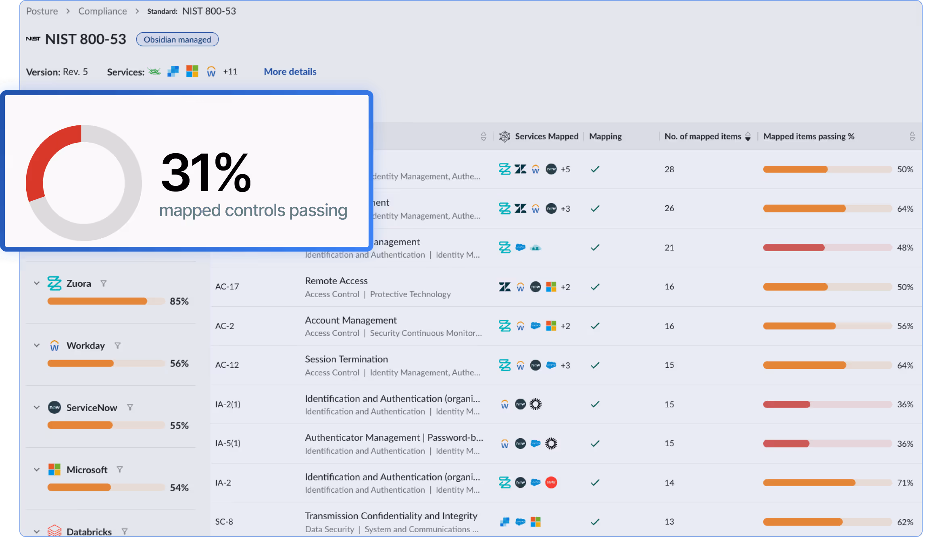Filter by Workday using funnel icon
Image resolution: width=942 pixels, height=537 pixels.
pos(117,346)
